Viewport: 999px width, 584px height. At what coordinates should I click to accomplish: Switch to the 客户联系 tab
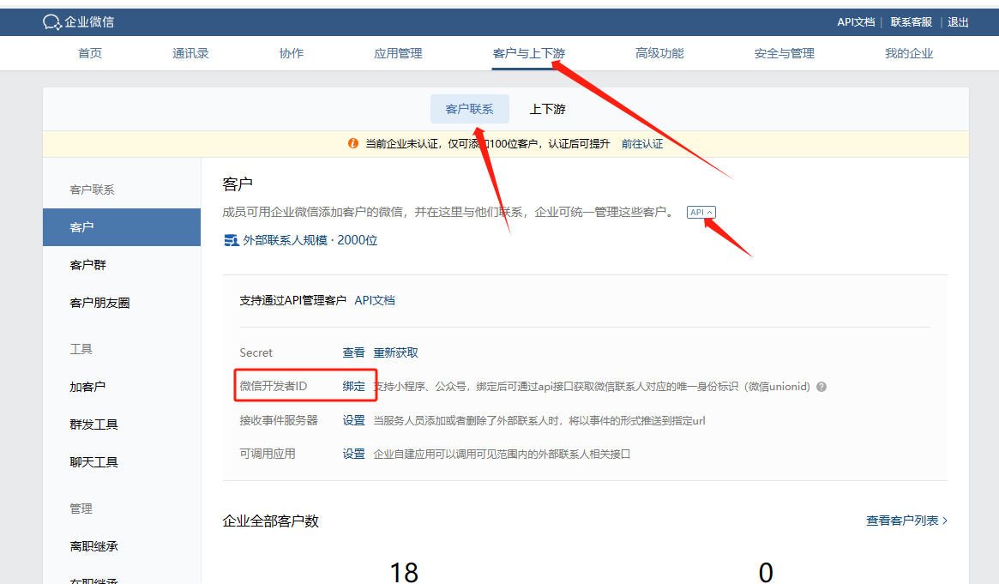pyautogui.click(x=470, y=109)
